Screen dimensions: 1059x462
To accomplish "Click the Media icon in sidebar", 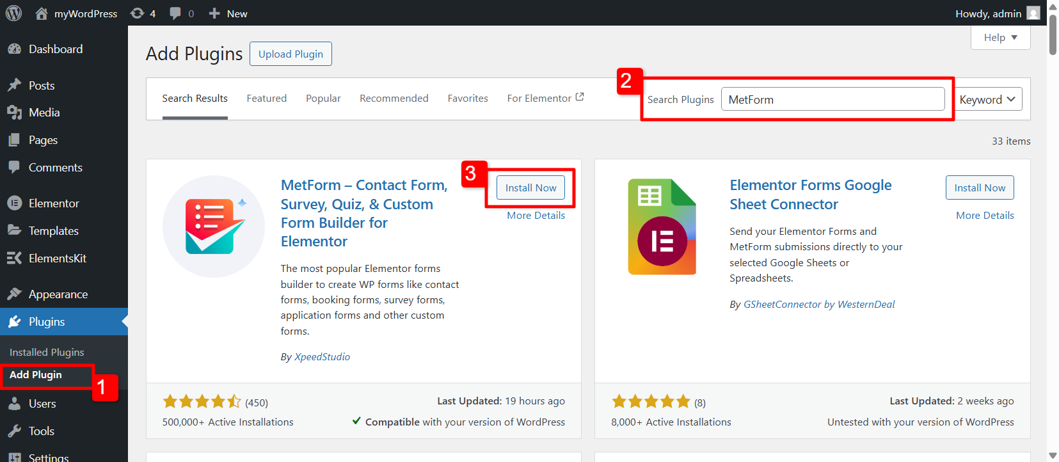I will pyautogui.click(x=14, y=113).
